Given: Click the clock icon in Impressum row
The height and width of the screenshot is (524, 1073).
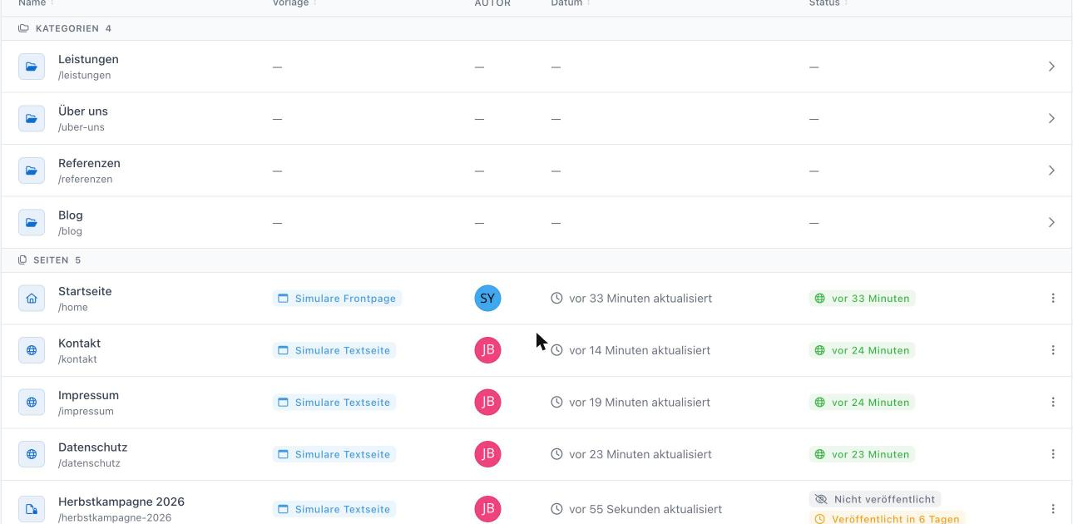Looking at the screenshot, I should tap(556, 402).
